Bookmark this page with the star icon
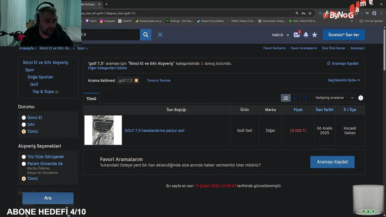386x217 pixels. click(x=310, y=13)
